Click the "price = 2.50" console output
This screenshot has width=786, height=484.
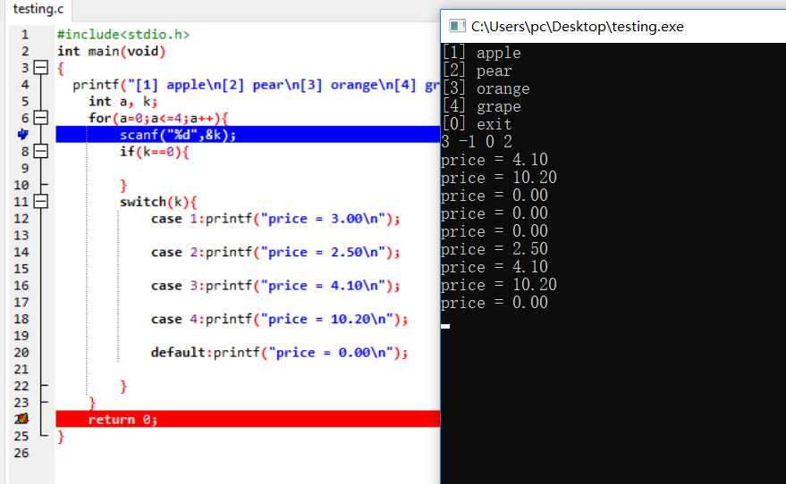[x=494, y=249]
